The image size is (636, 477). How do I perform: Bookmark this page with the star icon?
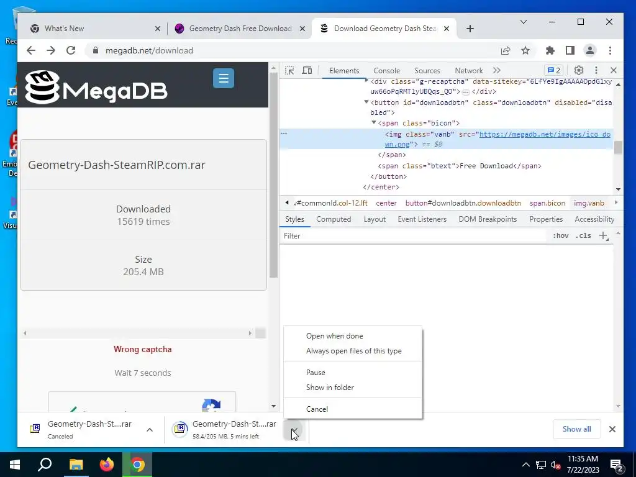[525, 50]
